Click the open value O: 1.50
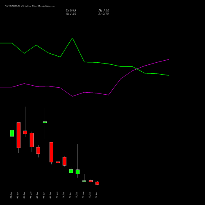Viewport: 205px width, 205px height. tap(71, 14)
